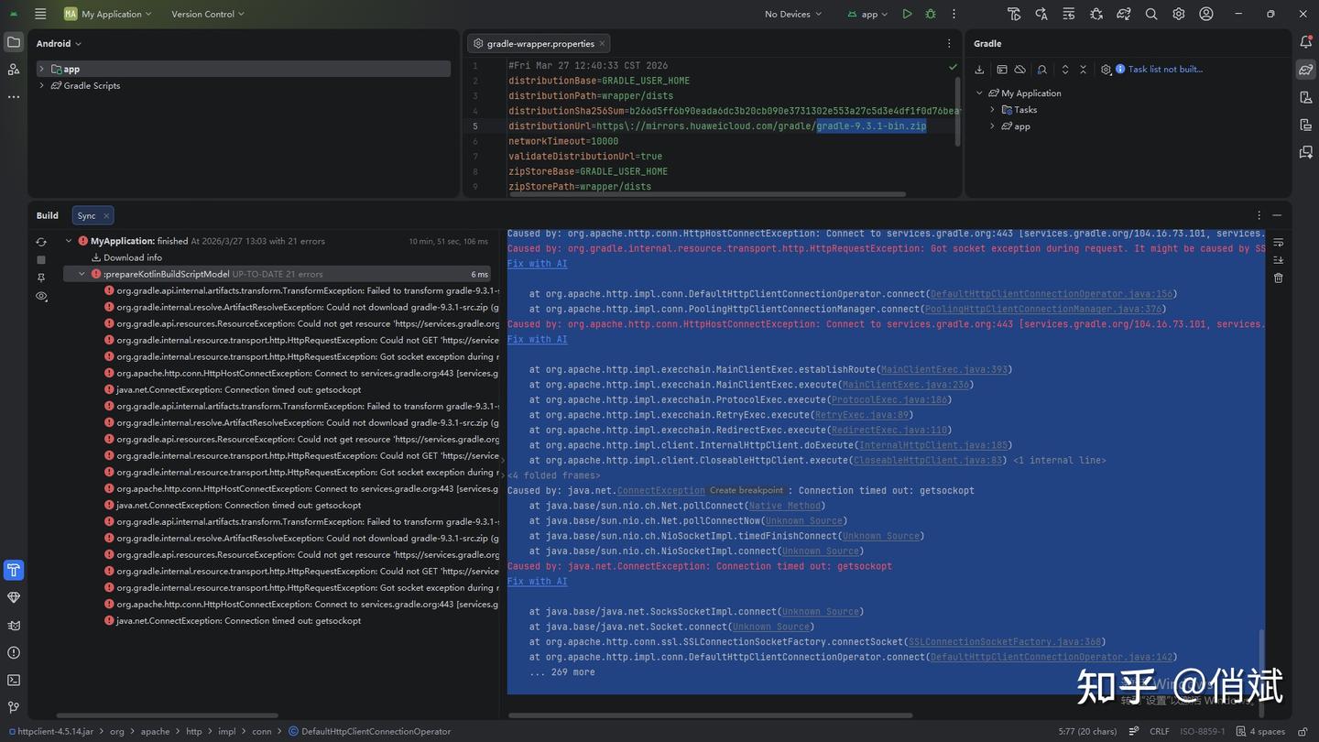
Task: Restart the Gradle sync with rerun icon
Action: (x=41, y=242)
